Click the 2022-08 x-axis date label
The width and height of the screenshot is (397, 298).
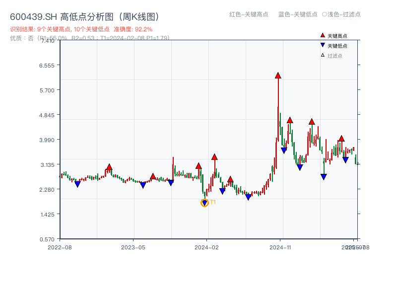coord(60,247)
